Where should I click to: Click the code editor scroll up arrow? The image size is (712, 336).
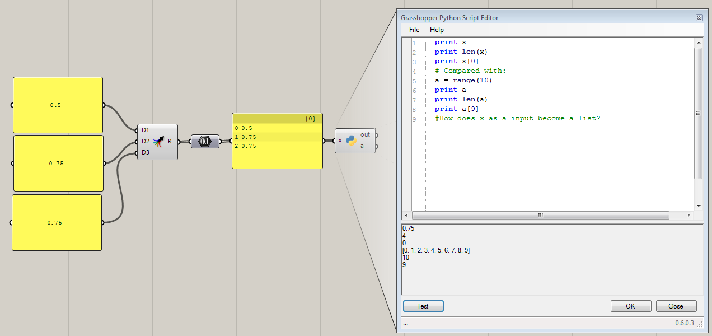[698, 43]
